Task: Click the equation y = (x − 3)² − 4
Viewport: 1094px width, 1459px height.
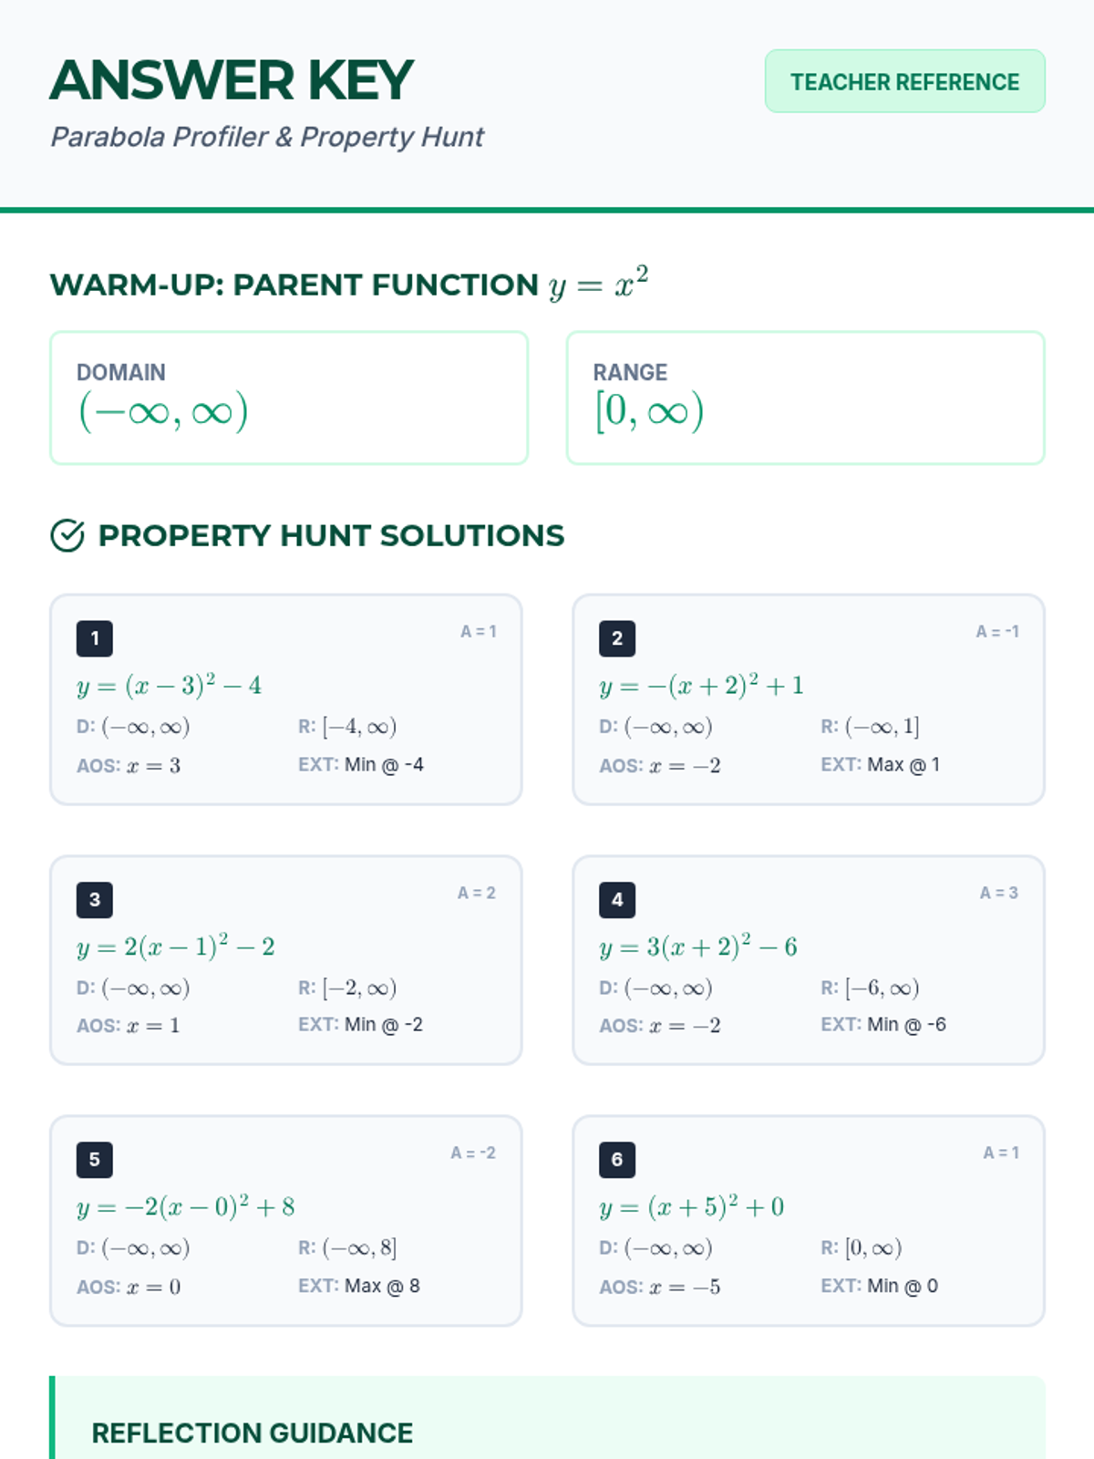Action: 170,686
